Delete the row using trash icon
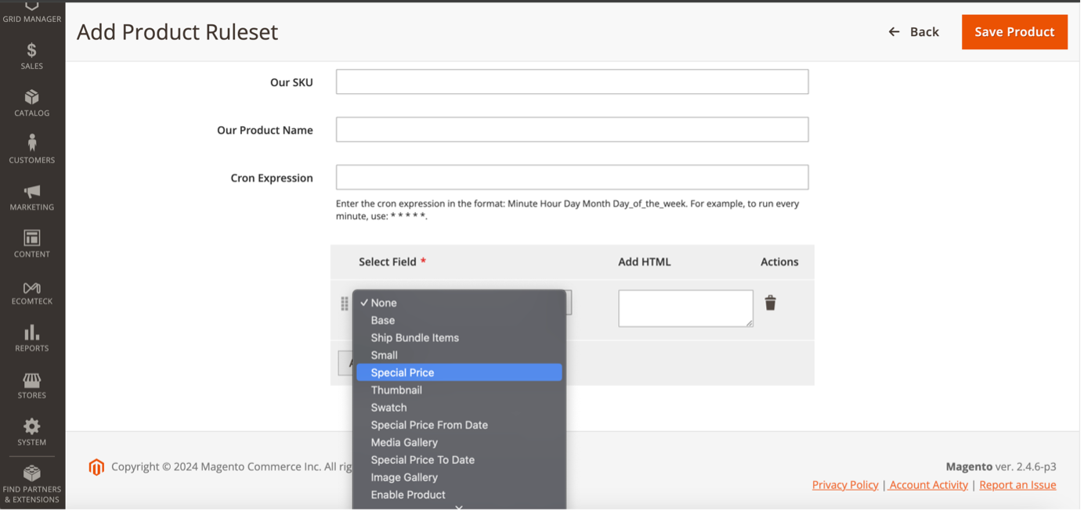Screen dimensions: 1084x511 pos(770,303)
